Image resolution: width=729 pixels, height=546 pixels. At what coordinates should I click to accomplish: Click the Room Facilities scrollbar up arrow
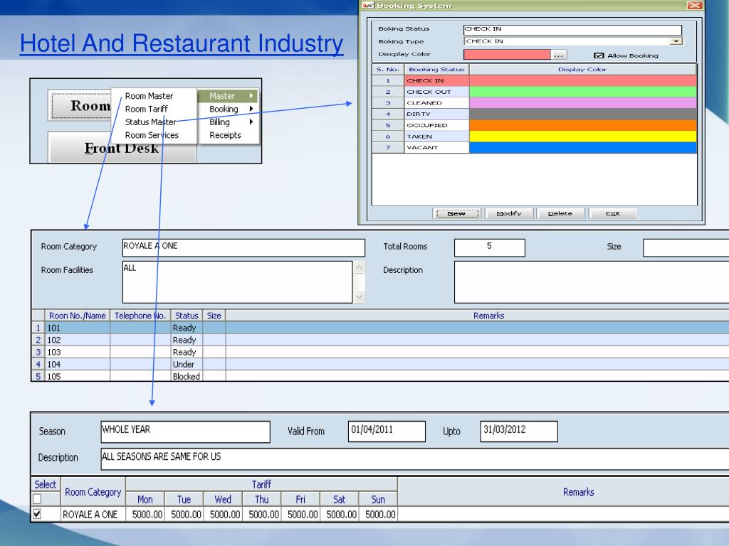pyautogui.click(x=360, y=267)
